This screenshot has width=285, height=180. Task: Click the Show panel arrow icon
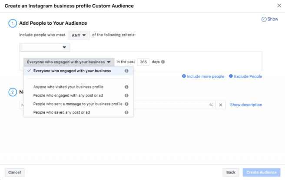coord(264,19)
